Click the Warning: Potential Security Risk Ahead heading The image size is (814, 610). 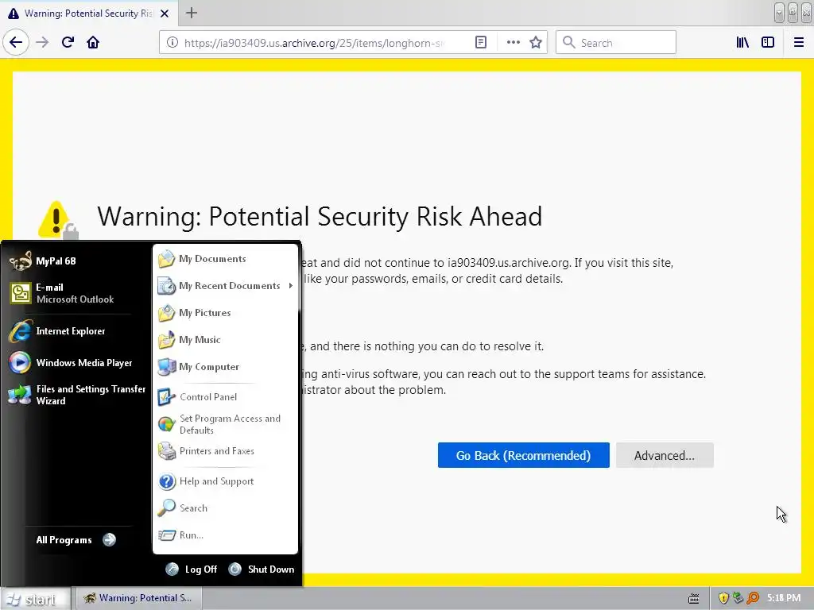[320, 216]
